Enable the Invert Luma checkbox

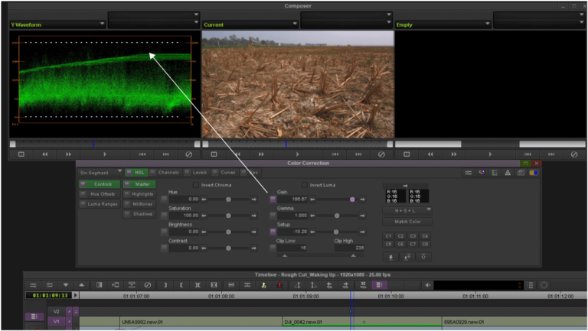[305, 185]
